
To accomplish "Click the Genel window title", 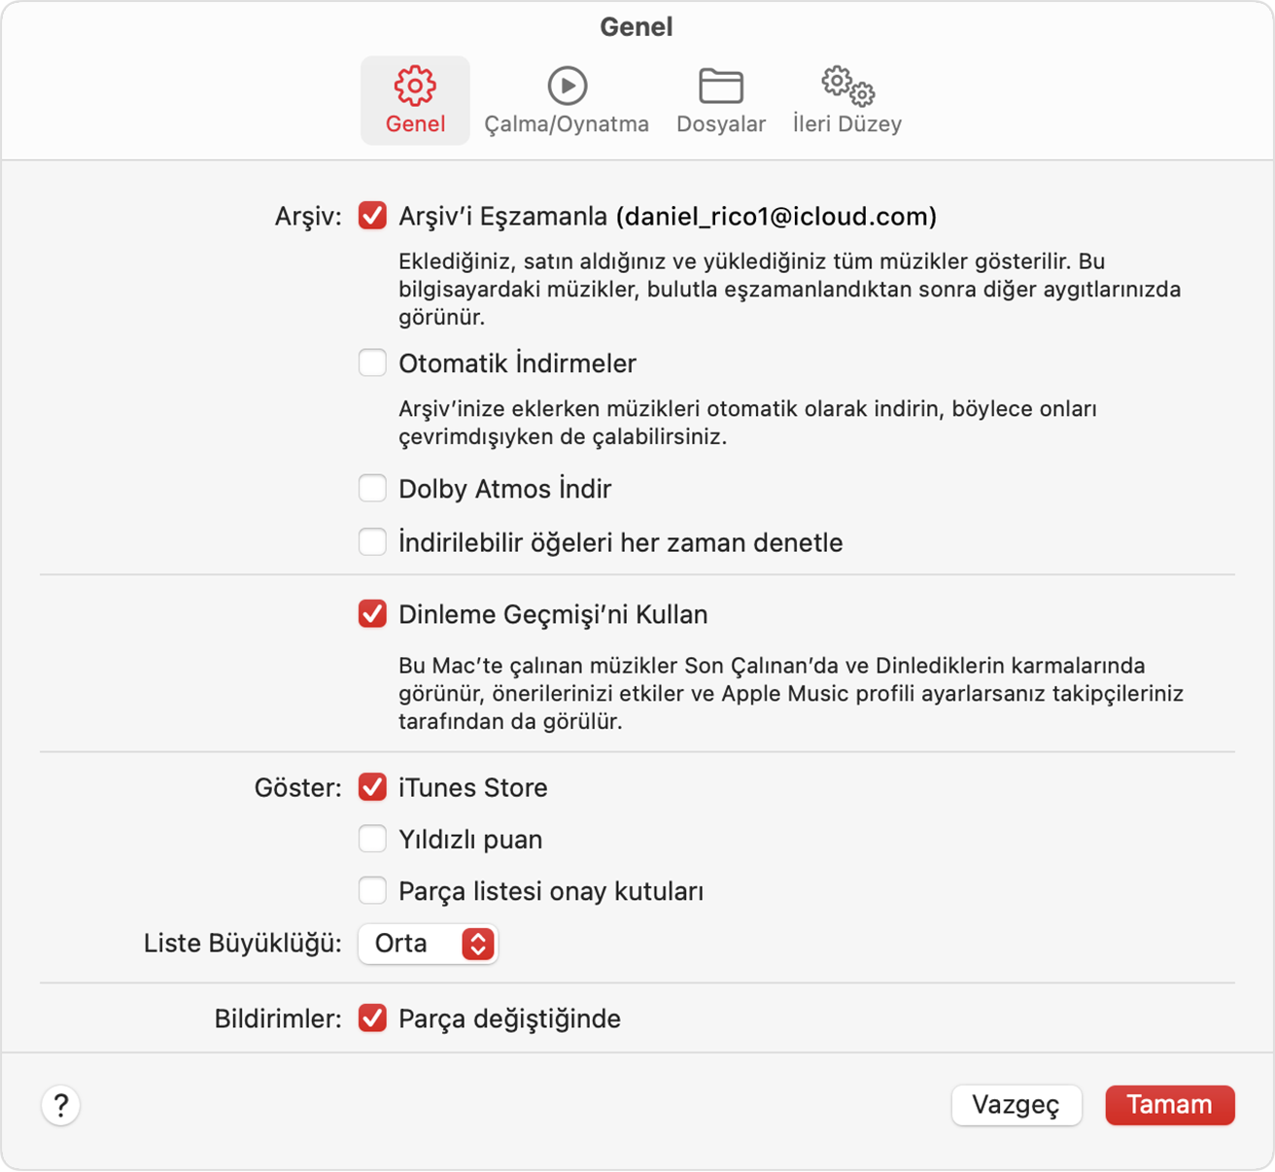I will point(637,26).
